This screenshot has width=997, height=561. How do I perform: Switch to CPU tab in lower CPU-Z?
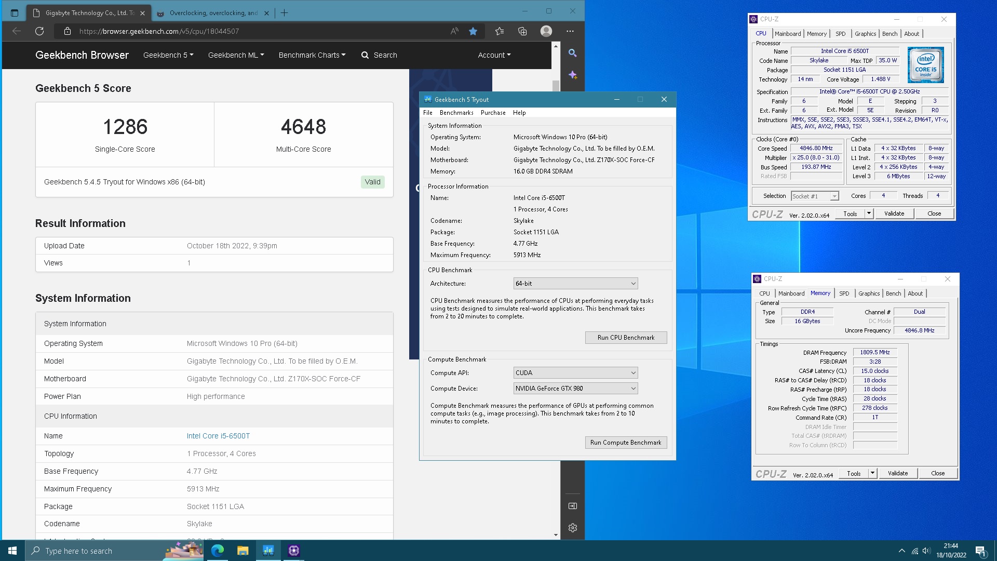[764, 293]
